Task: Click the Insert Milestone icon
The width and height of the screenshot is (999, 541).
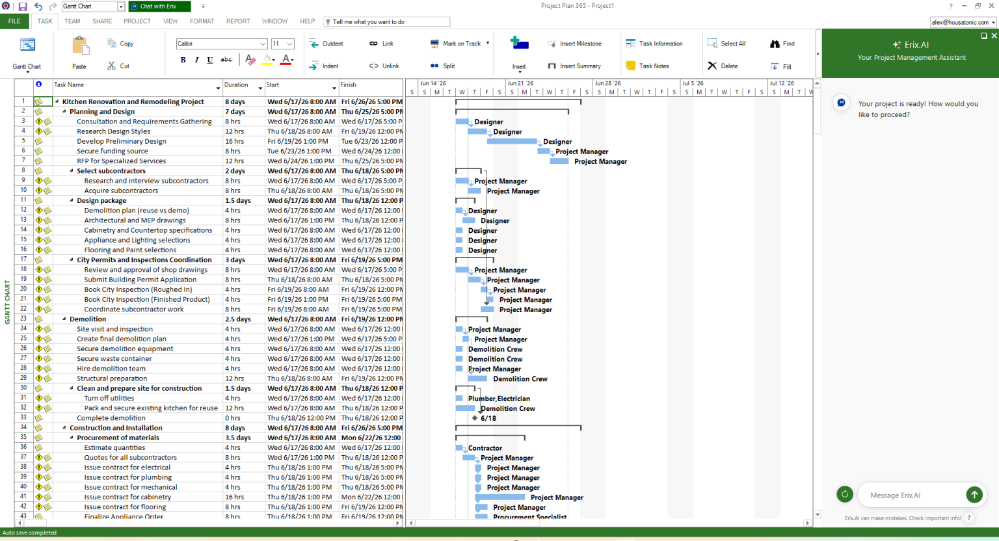Action: pyautogui.click(x=552, y=44)
